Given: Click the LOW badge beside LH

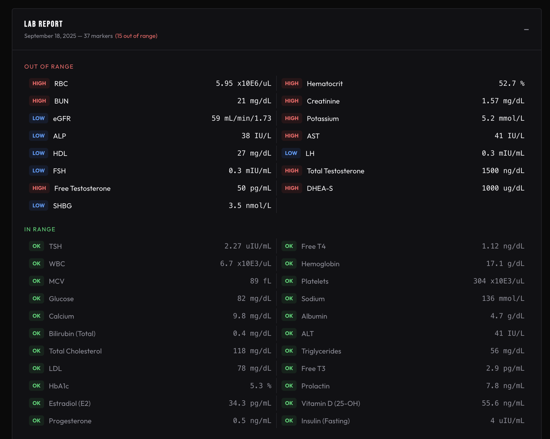Looking at the screenshot, I should click(x=291, y=153).
